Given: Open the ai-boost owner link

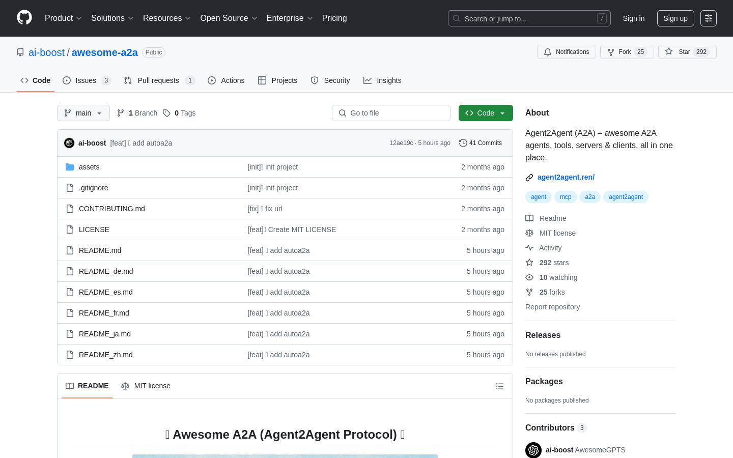Looking at the screenshot, I should coord(46,52).
